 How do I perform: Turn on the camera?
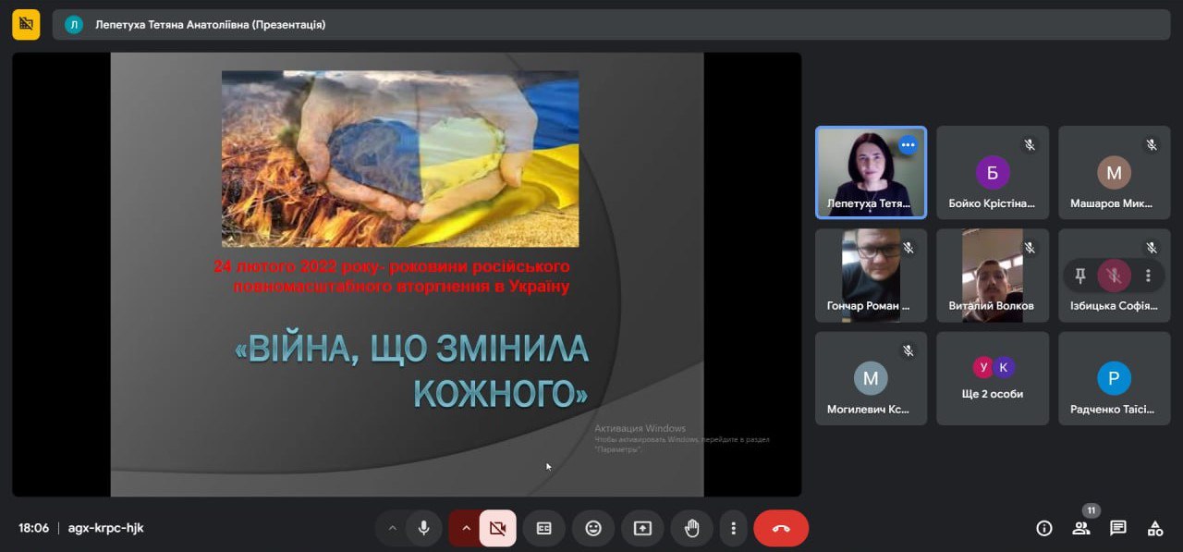pos(497,528)
